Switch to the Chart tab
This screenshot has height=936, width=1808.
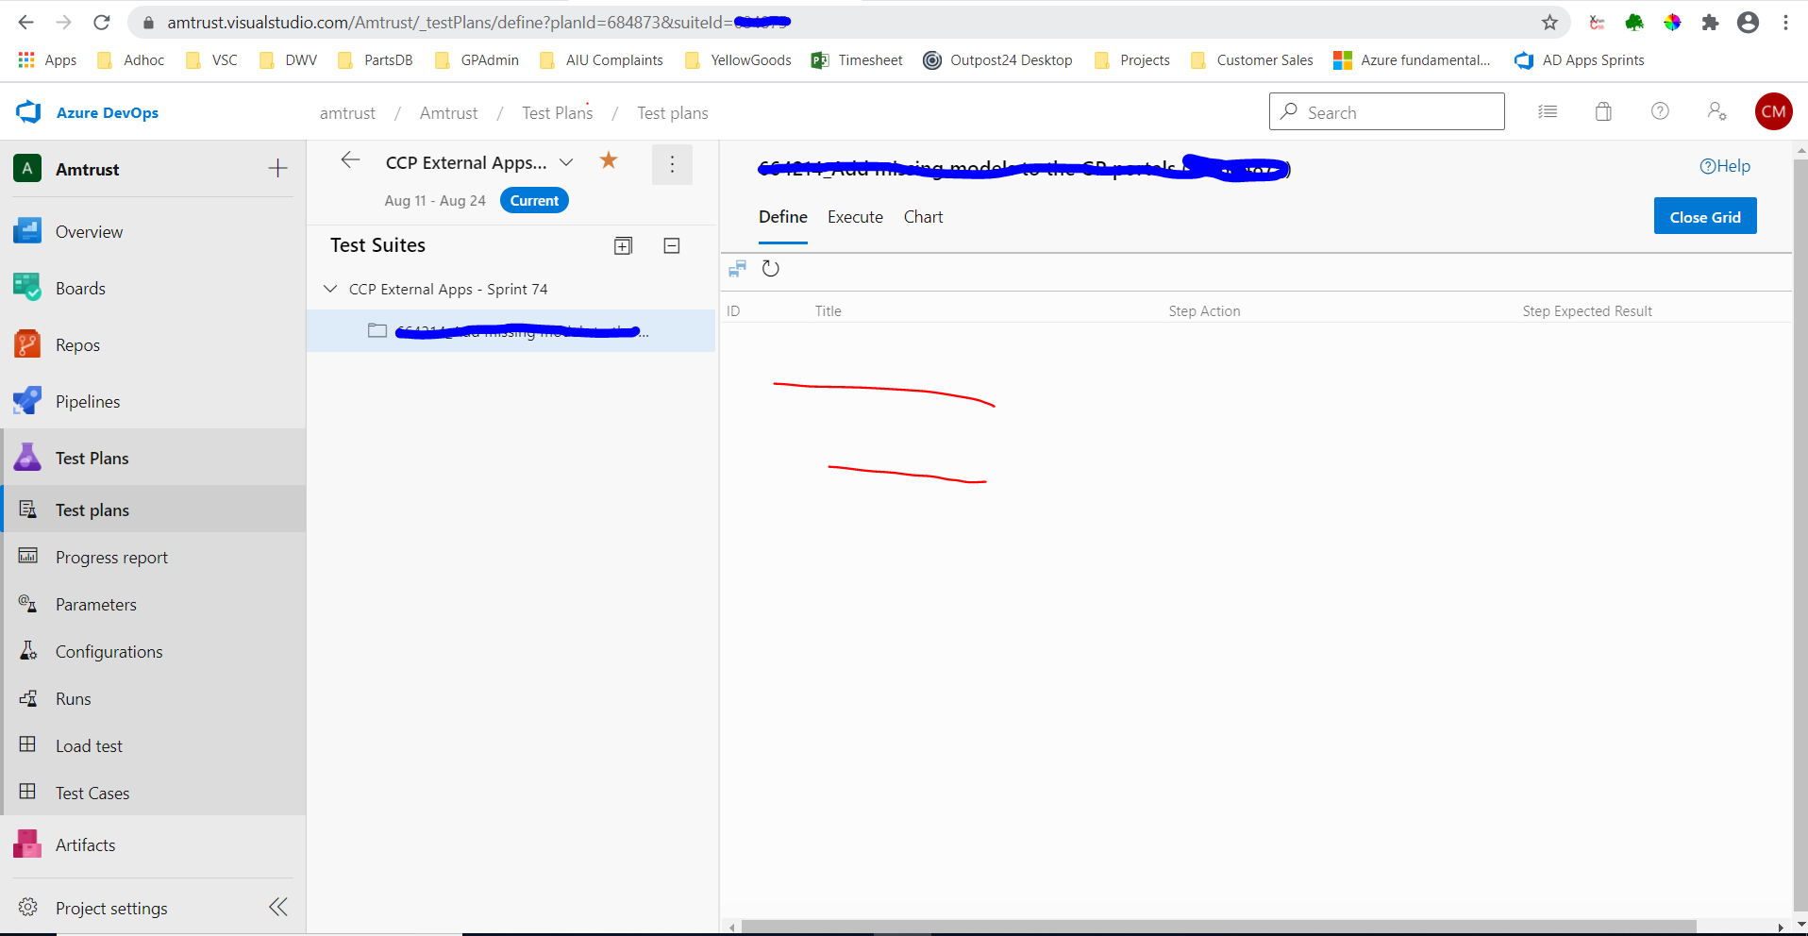(923, 217)
